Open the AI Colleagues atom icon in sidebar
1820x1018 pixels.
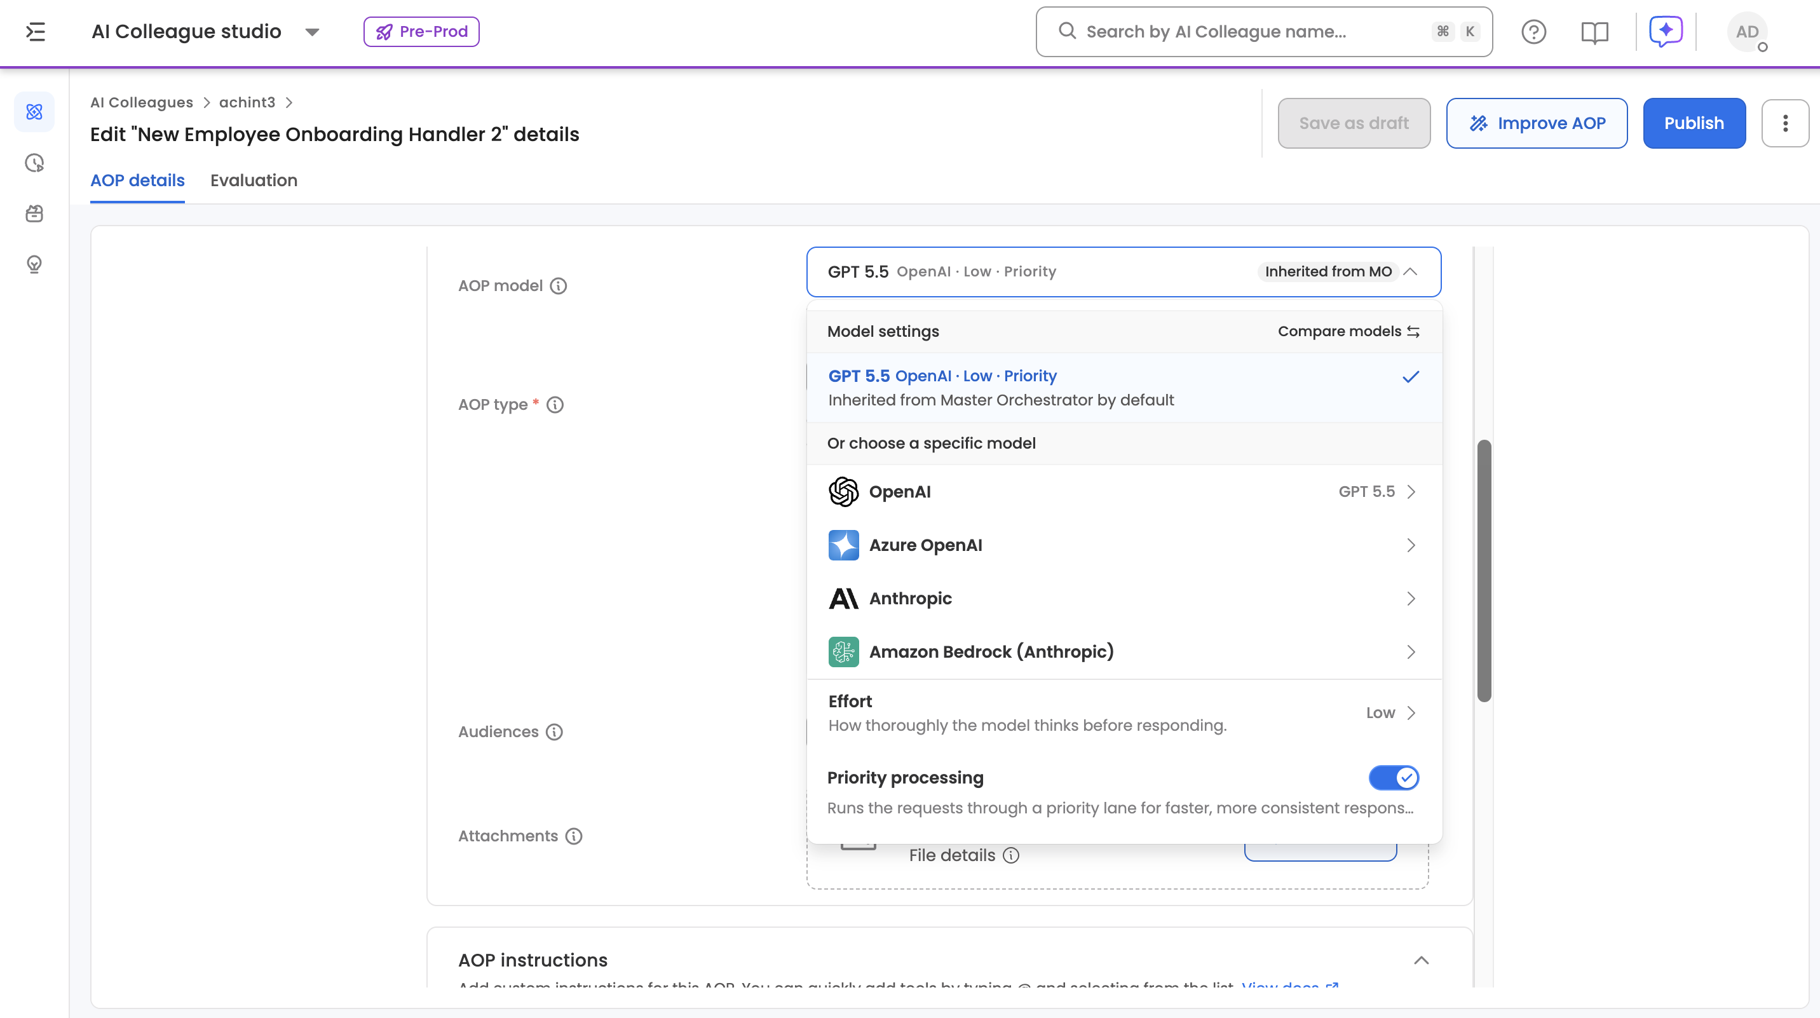click(34, 112)
